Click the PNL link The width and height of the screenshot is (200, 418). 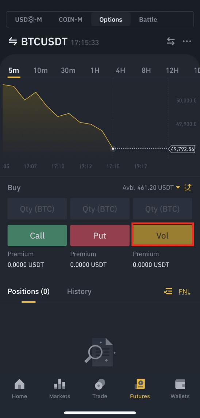(185, 291)
